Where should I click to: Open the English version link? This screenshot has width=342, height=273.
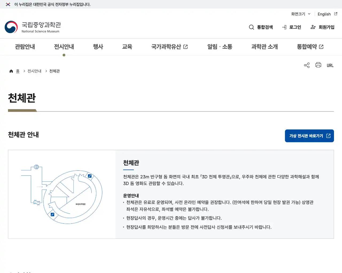(x=324, y=14)
